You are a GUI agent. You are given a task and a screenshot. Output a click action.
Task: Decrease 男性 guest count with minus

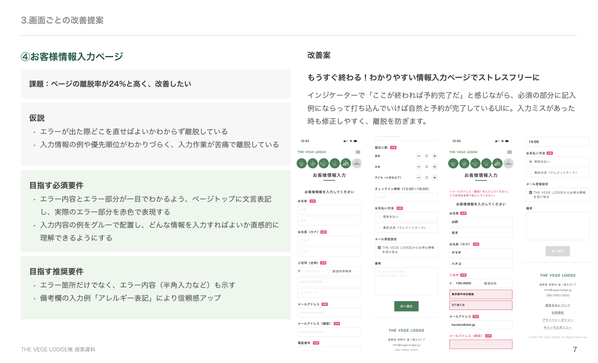(418, 156)
